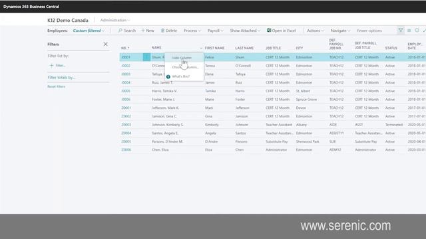Image resolution: width=426 pixels, height=239 pixels.
Task: Click Fewer options in the toolbar
Action: [x=369, y=31]
